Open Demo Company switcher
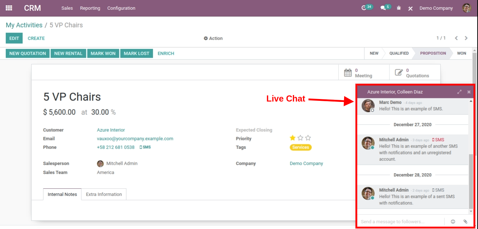 pyautogui.click(x=436, y=8)
